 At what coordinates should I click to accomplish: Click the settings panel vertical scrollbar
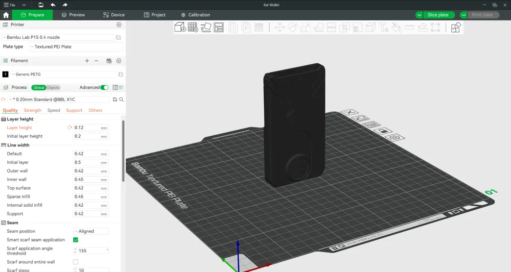point(123,151)
